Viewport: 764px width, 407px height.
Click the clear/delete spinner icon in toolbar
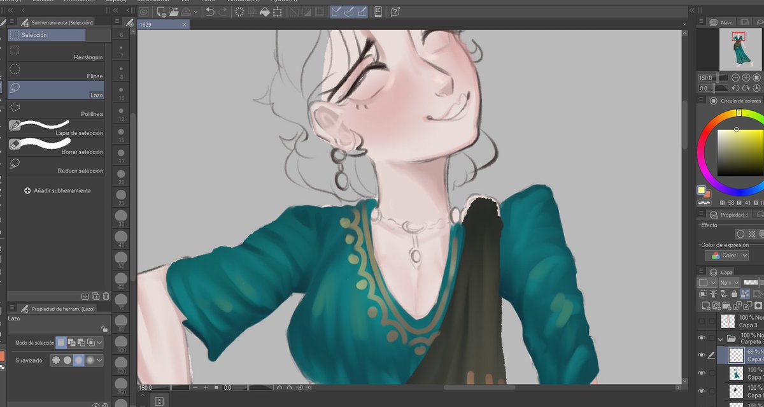click(x=239, y=11)
